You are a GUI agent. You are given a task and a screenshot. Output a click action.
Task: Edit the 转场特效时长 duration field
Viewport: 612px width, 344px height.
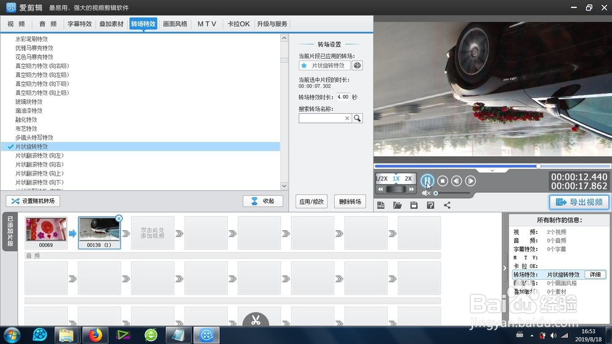[x=343, y=97]
